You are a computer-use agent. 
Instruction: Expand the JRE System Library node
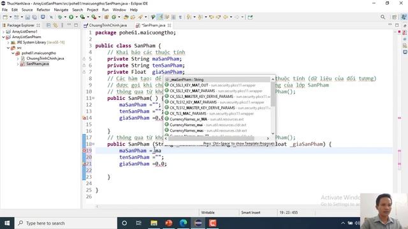tap(8, 43)
